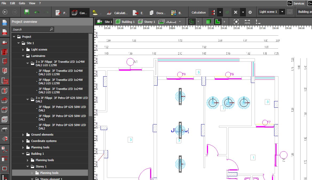Select the Site 1 breadcrumb
The width and height of the screenshot is (312, 180).
(x=104, y=22)
